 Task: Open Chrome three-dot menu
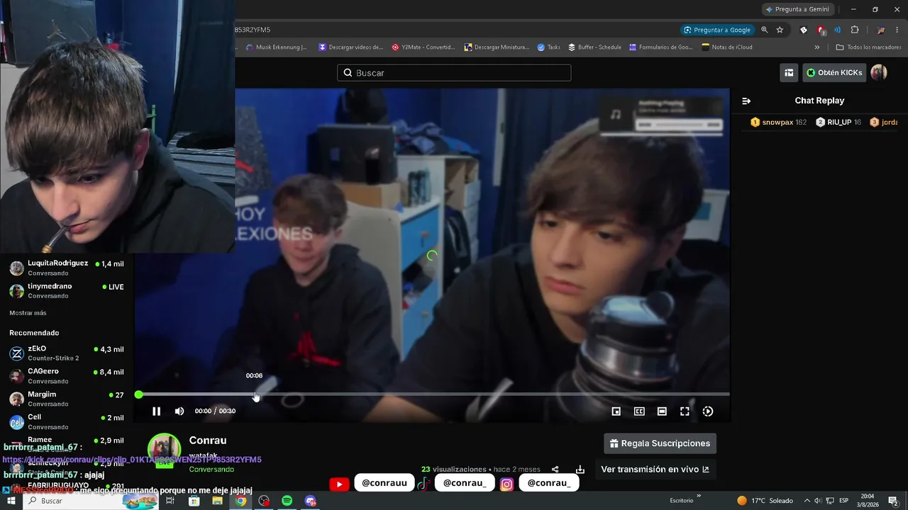click(x=897, y=30)
